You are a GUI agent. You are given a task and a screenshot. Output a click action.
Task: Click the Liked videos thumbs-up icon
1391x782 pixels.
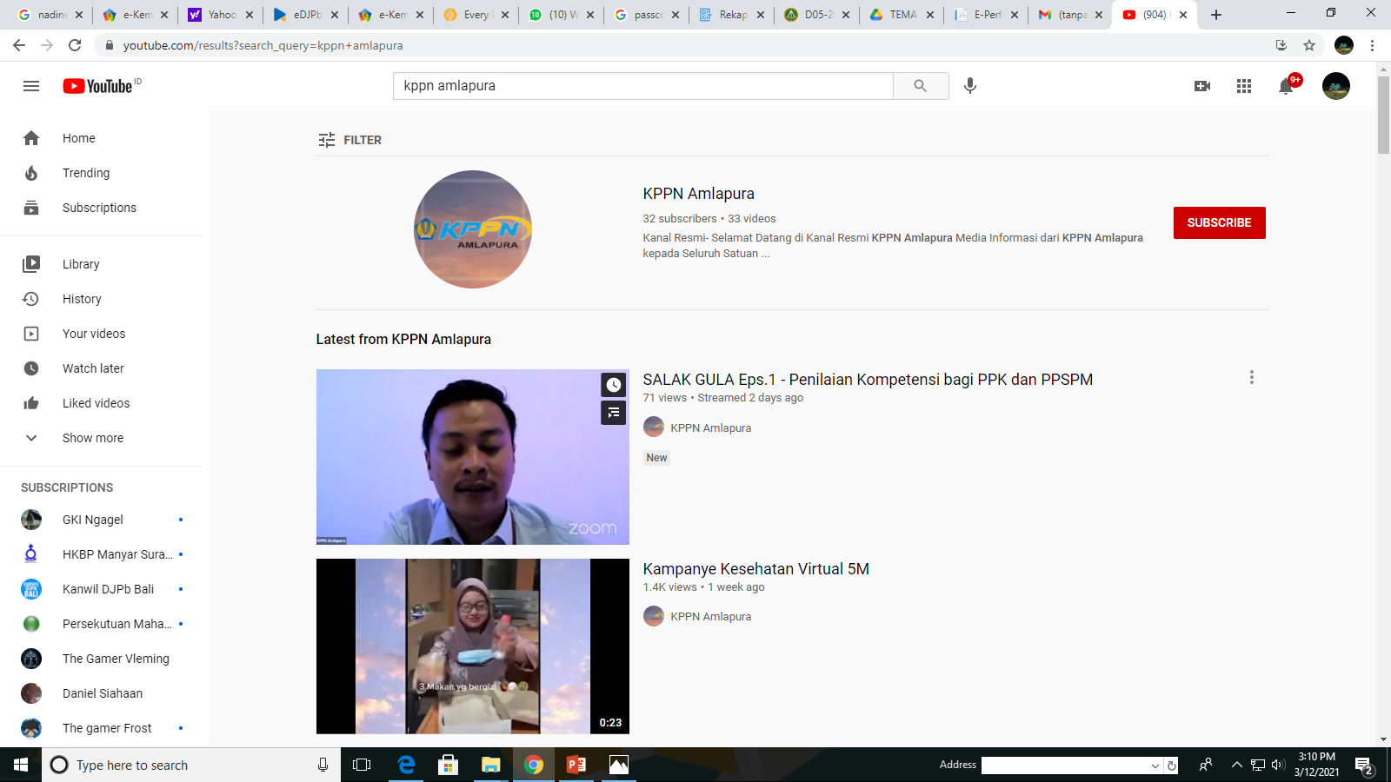[31, 403]
